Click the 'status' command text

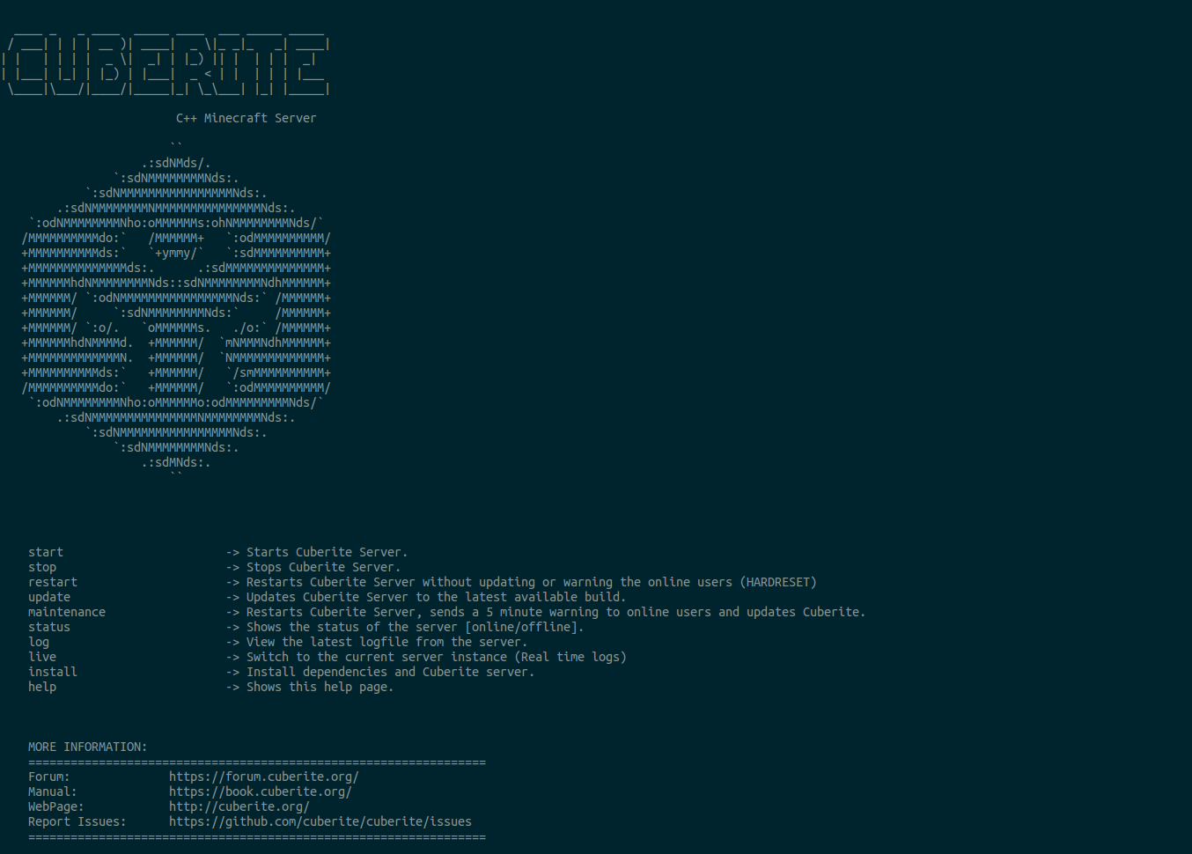(x=49, y=627)
